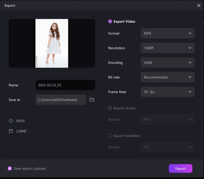Open the browse folder icon beside Save to
Screen dimensions: 204x179
(x=92, y=99)
